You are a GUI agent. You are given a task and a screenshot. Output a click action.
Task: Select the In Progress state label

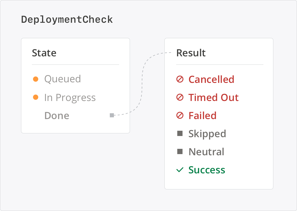pos(70,97)
